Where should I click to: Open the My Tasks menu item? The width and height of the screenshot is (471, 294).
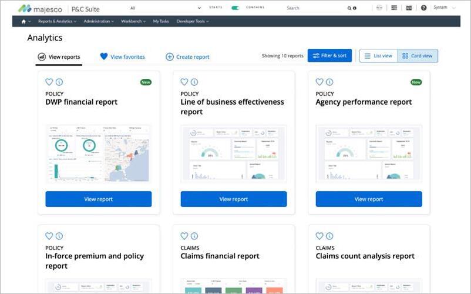(161, 21)
